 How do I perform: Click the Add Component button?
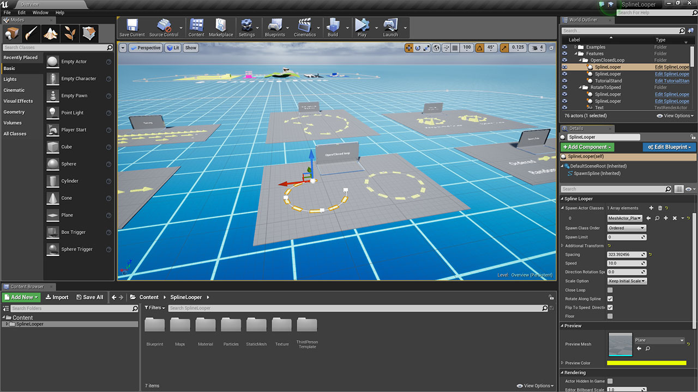pyautogui.click(x=587, y=147)
